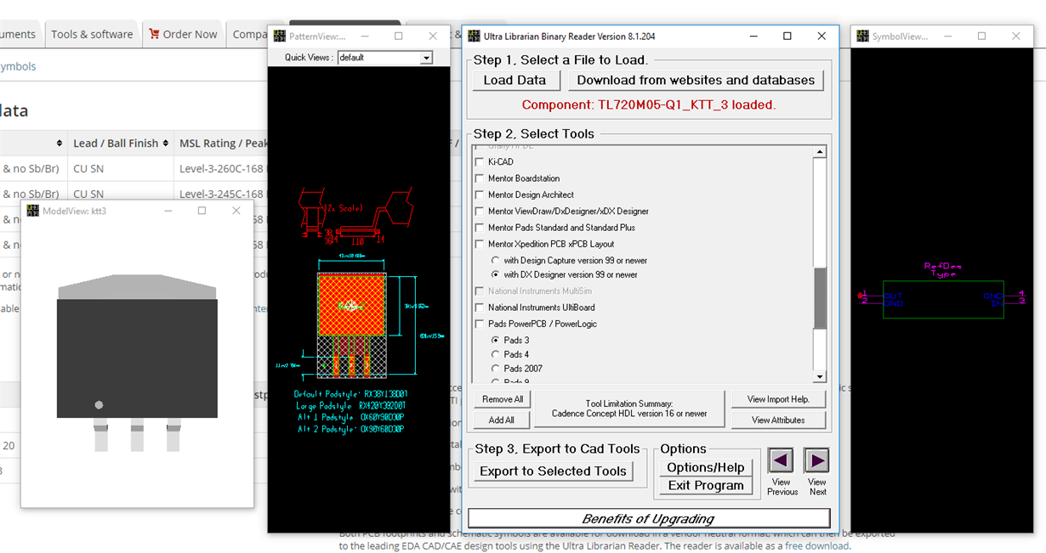This screenshot has width=1046, height=553.
Task: Click the Exit Program button
Action: pyautogui.click(x=706, y=486)
